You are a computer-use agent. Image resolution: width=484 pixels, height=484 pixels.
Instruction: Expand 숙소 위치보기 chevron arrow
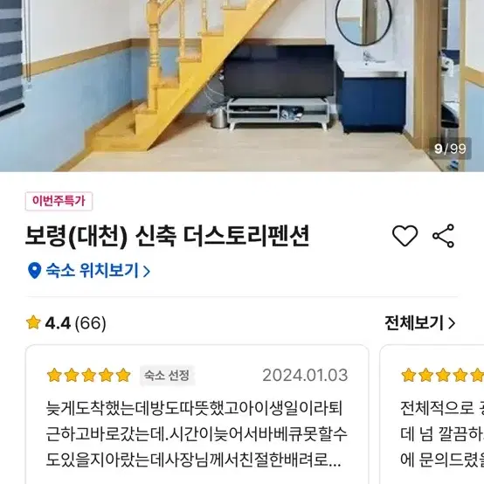[x=147, y=271]
